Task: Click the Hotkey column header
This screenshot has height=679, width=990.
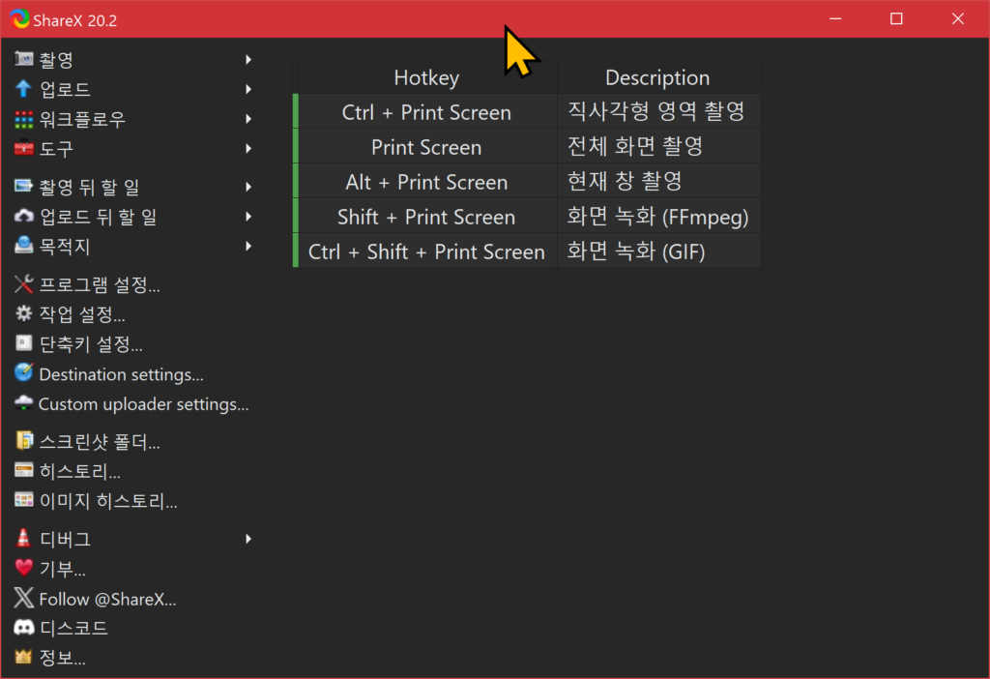Action: tap(426, 77)
